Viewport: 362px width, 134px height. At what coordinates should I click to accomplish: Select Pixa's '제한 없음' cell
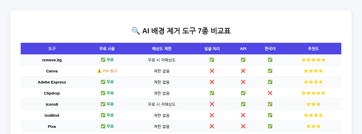click(162, 127)
